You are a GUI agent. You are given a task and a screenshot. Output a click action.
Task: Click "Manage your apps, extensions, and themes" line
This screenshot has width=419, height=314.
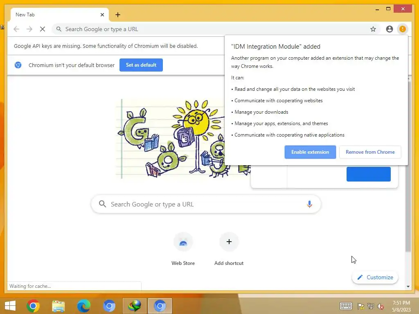pos(281,123)
